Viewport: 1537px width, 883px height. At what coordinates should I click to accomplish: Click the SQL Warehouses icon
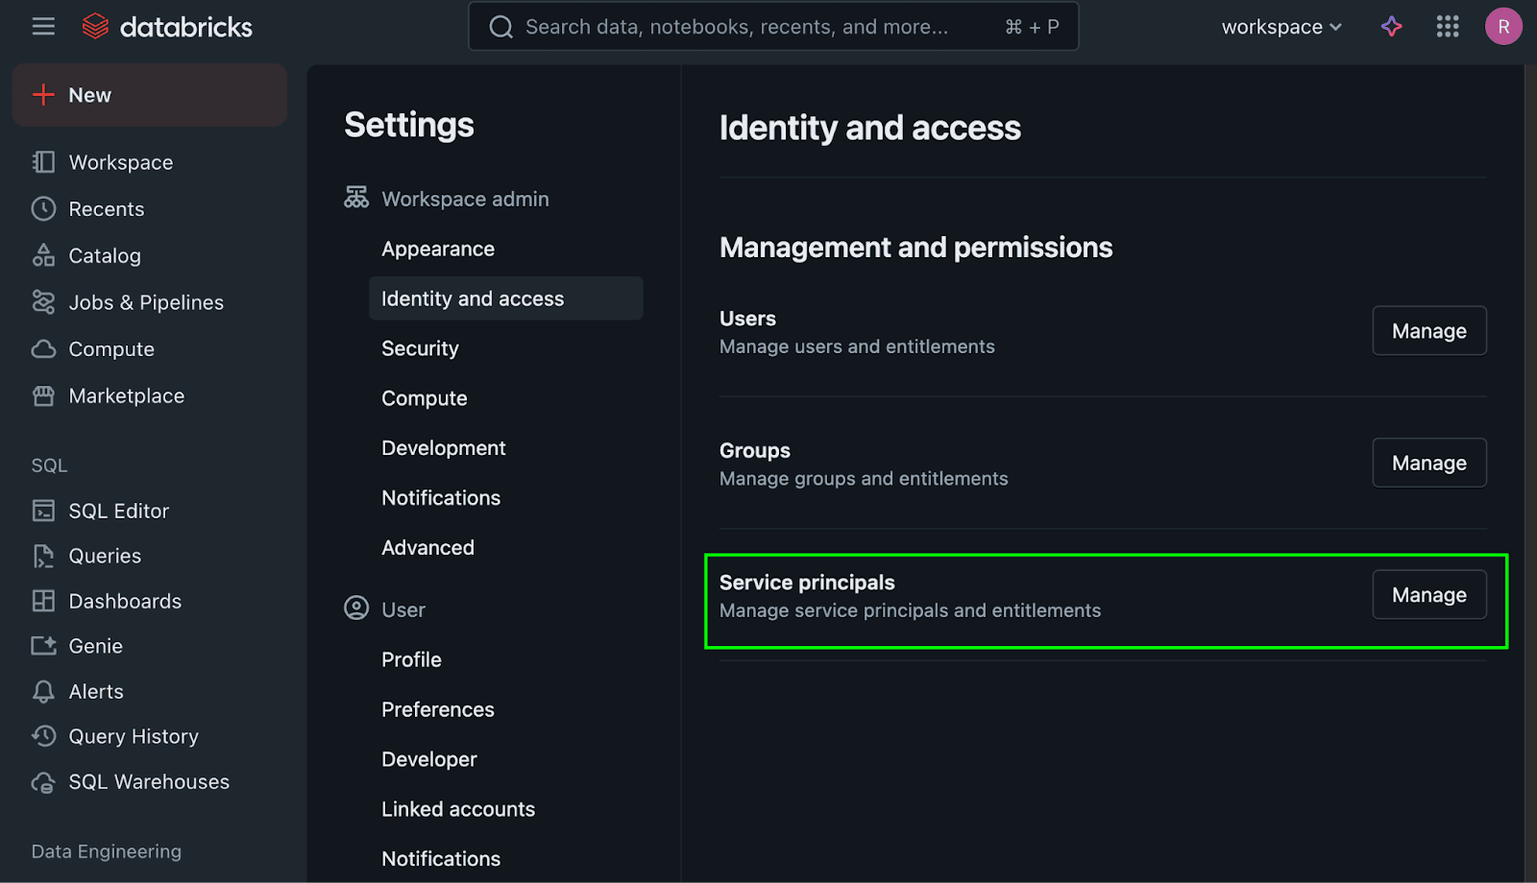[43, 782]
